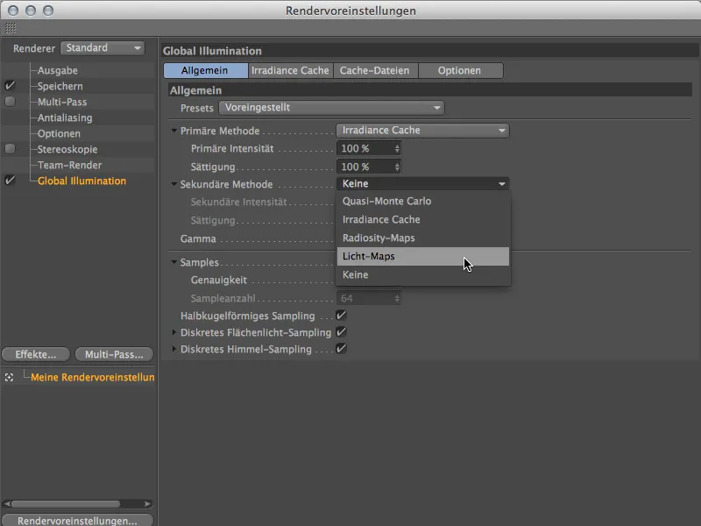701x526 pixels.
Task: Click the Gamma label
Action: coord(198,238)
